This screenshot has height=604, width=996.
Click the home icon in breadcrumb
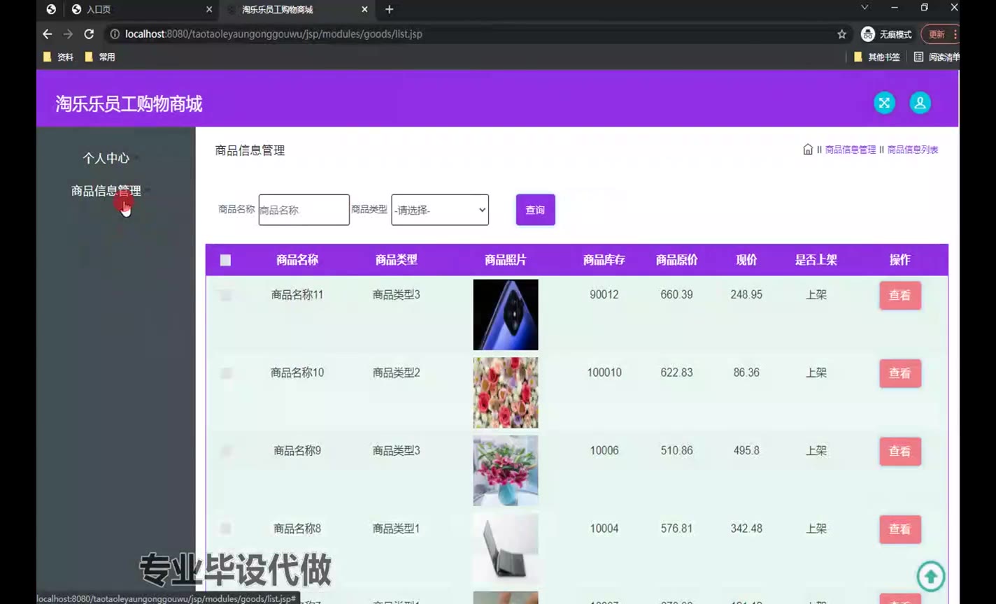click(x=808, y=149)
